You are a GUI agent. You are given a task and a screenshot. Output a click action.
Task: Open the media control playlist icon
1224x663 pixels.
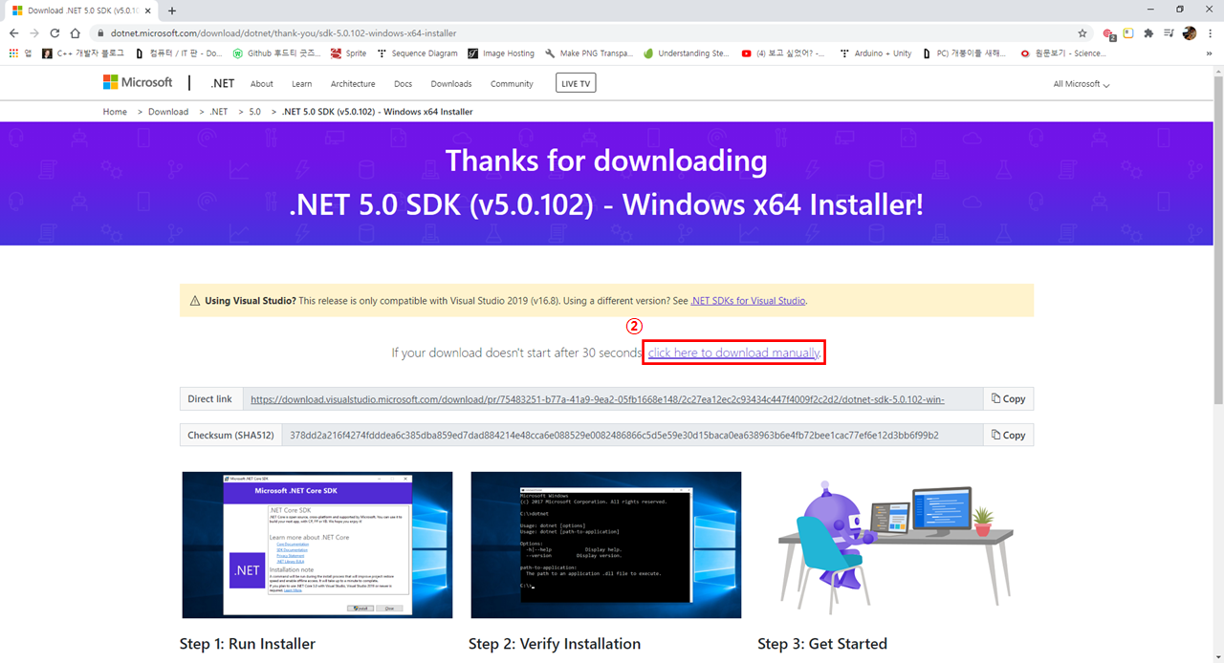click(1169, 32)
